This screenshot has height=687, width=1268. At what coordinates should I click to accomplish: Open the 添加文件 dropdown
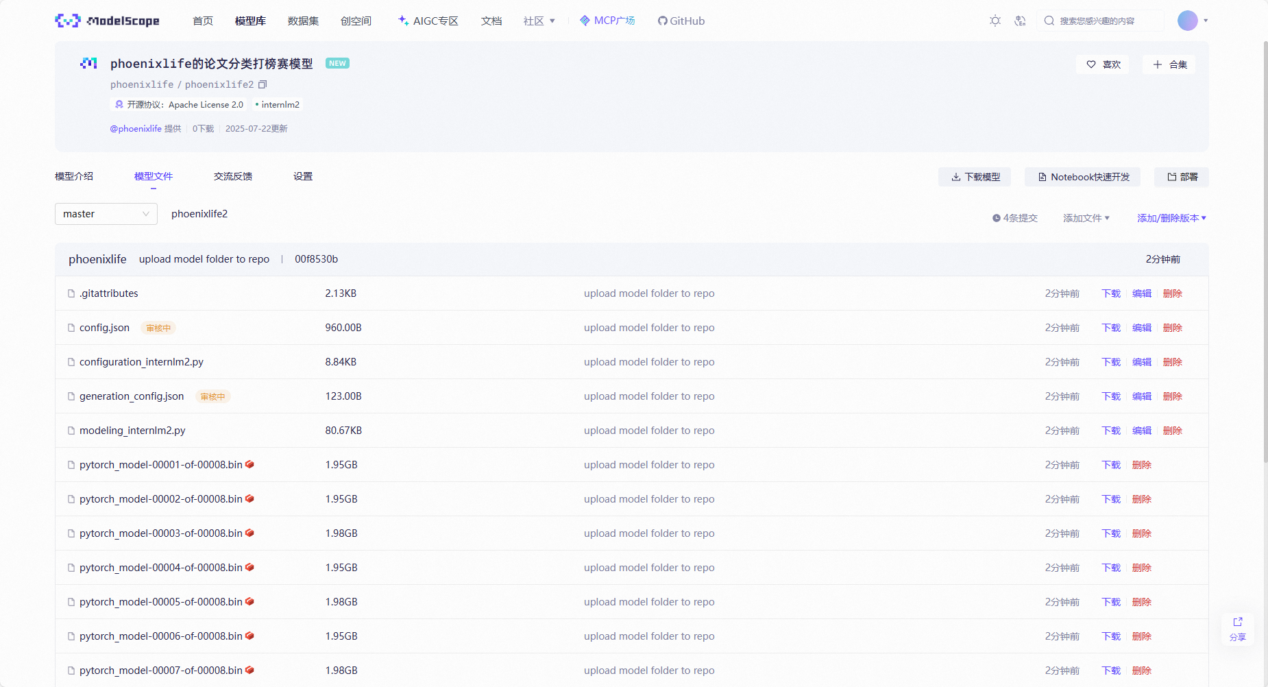coord(1086,218)
